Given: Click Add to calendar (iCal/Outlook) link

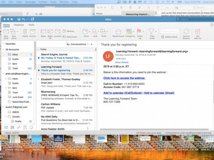Looking at the screenshot, I should [123, 93].
